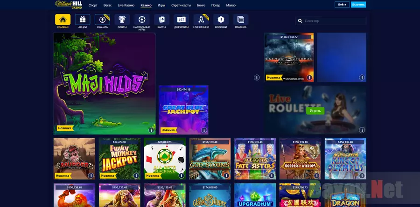Open the Макао menu item
The height and width of the screenshot is (207, 420).
coord(231,5)
